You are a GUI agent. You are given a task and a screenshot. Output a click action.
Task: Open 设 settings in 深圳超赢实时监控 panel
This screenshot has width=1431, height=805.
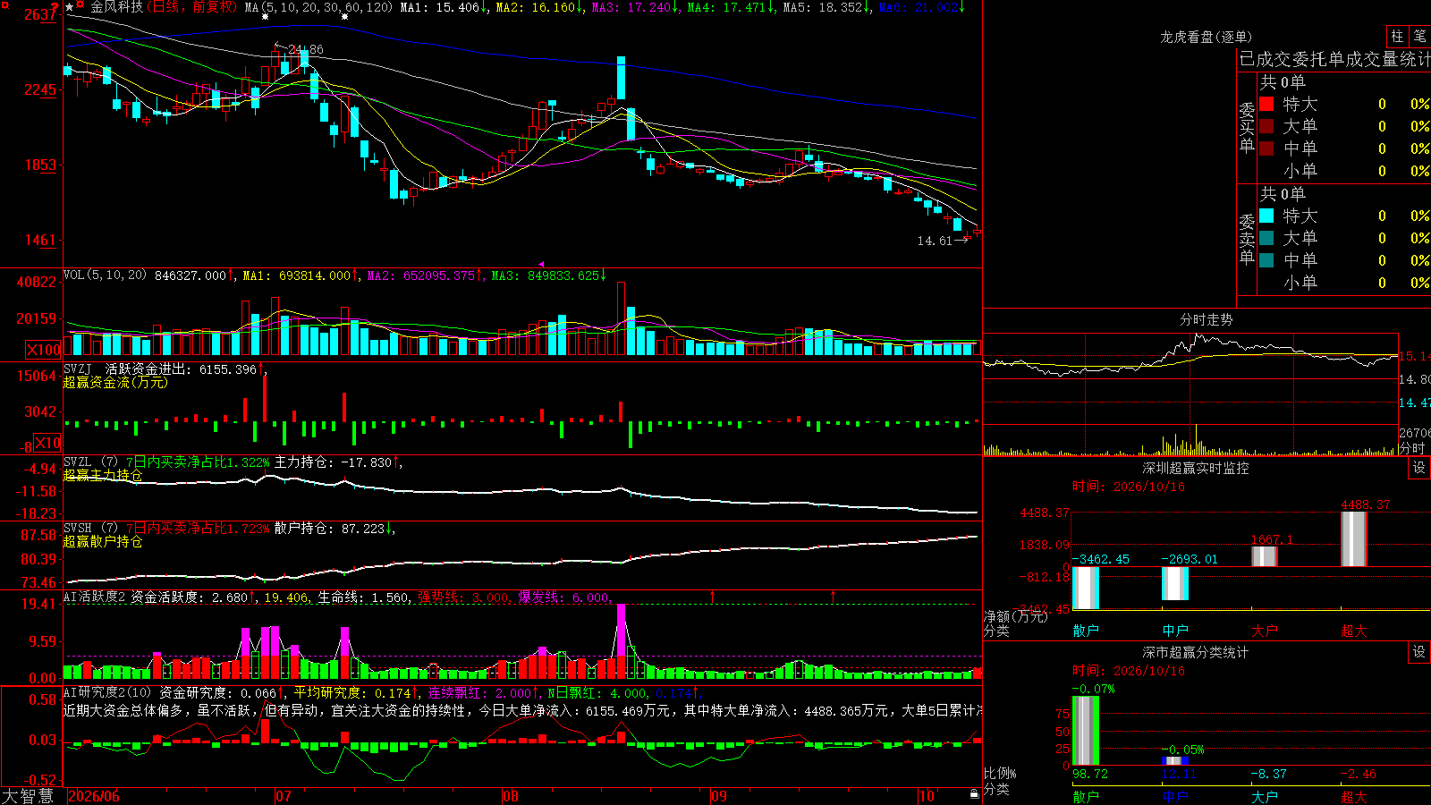click(1419, 468)
